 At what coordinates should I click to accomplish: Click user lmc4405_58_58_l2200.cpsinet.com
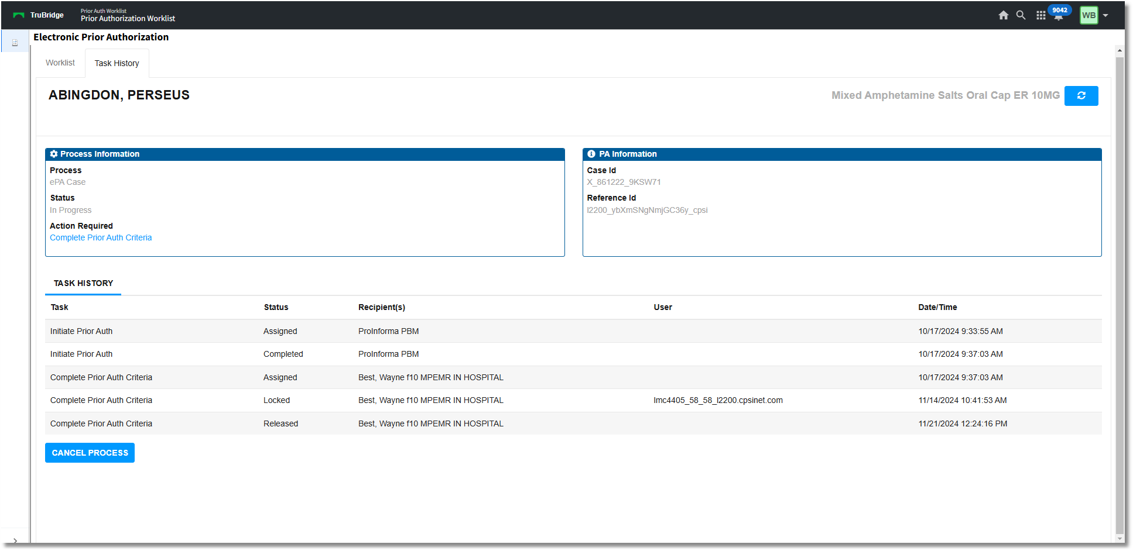(x=718, y=400)
